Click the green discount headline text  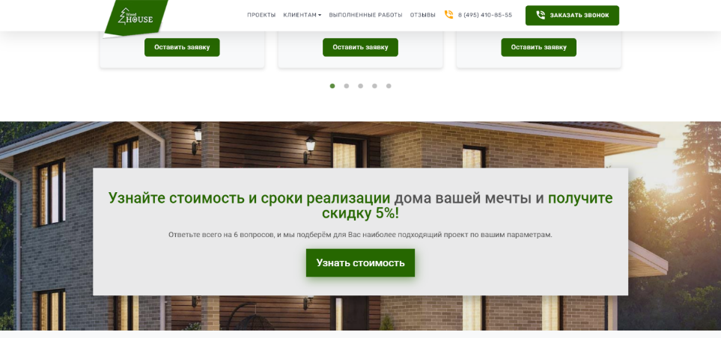pos(360,206)
